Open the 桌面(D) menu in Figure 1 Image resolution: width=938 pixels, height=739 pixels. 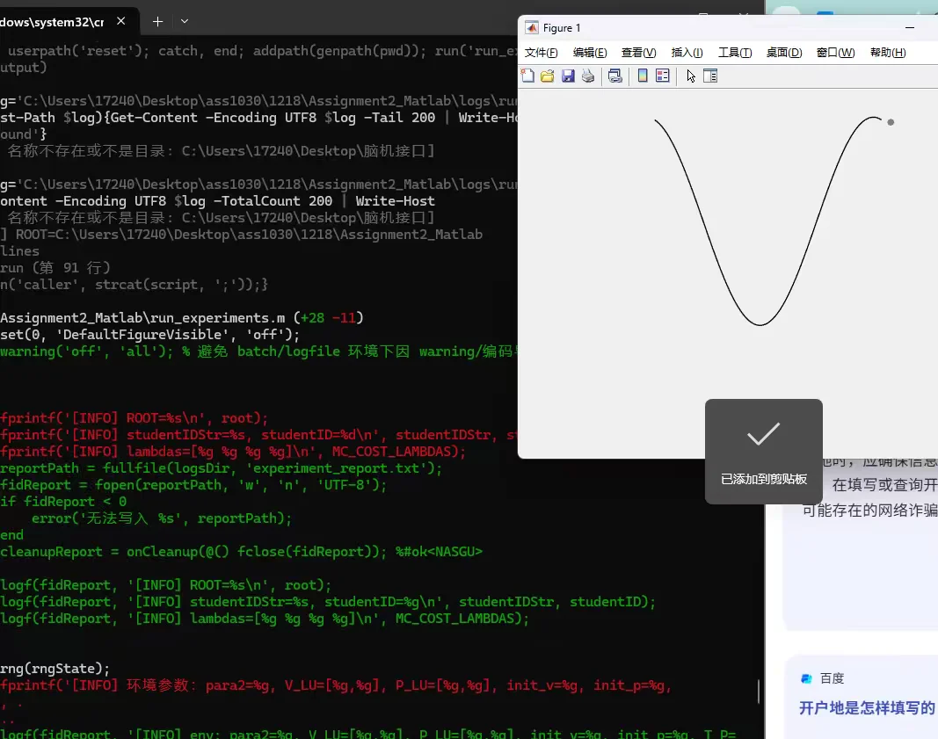click(x=783, y=53)
